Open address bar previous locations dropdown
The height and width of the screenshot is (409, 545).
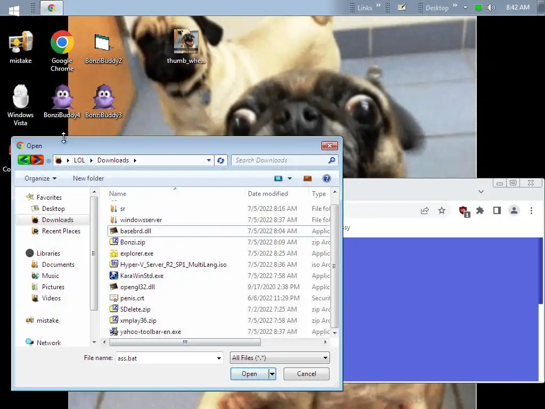[x=209, y=160]
